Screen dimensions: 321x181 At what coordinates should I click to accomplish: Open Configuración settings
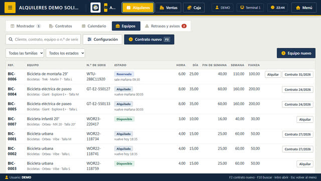(102, 39)
